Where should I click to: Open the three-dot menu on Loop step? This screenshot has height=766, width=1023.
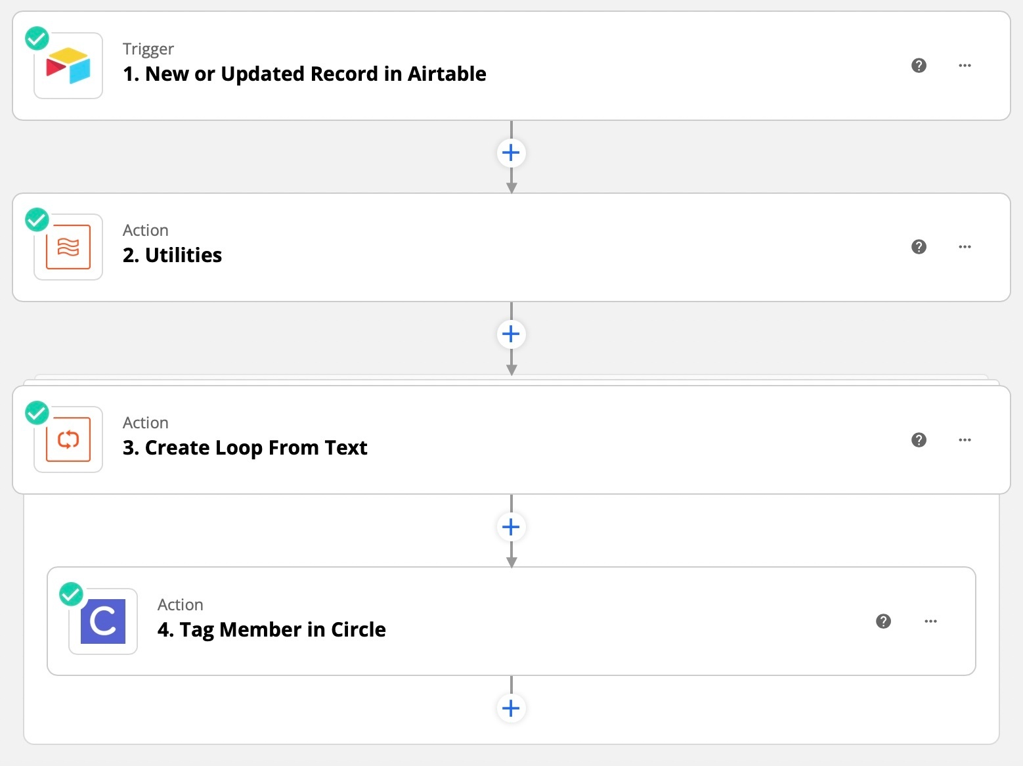(965, 439)
